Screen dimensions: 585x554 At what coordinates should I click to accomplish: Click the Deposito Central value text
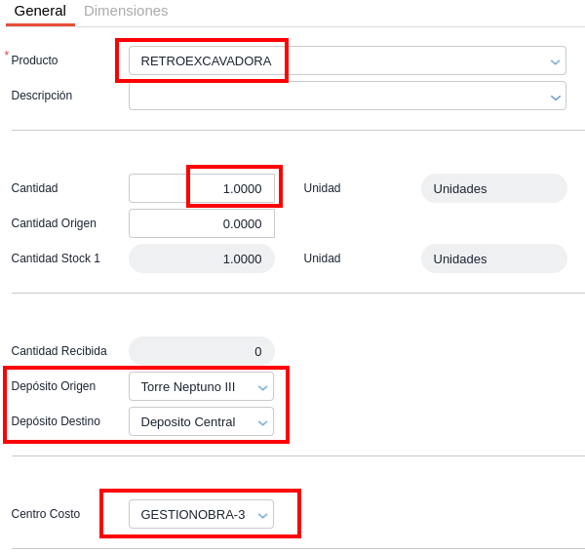188,421
